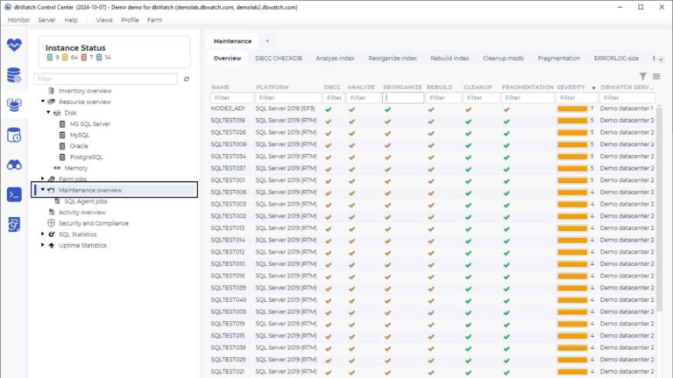Viewport: 673px width, 378px height.
Task: Expand the SQL Statistics tree node
Action: [x=42, y=234]
